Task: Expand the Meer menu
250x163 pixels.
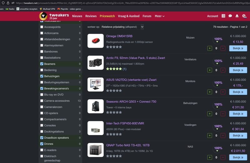Action: [x=160, y=16]
